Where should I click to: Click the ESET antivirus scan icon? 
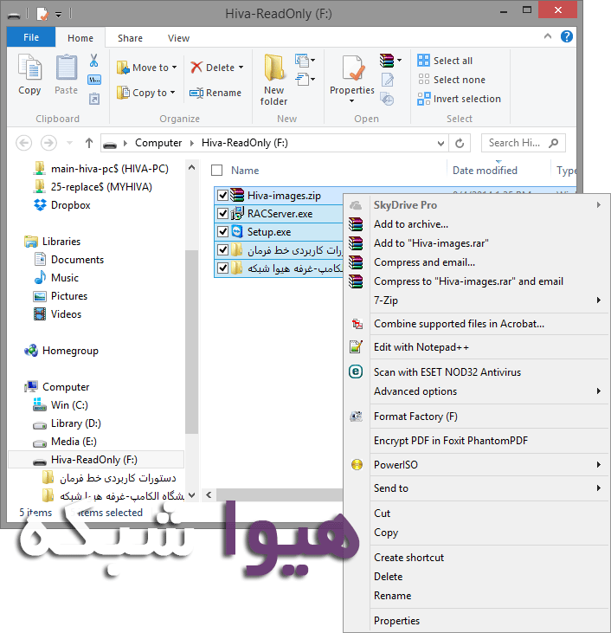pos(356,371)
